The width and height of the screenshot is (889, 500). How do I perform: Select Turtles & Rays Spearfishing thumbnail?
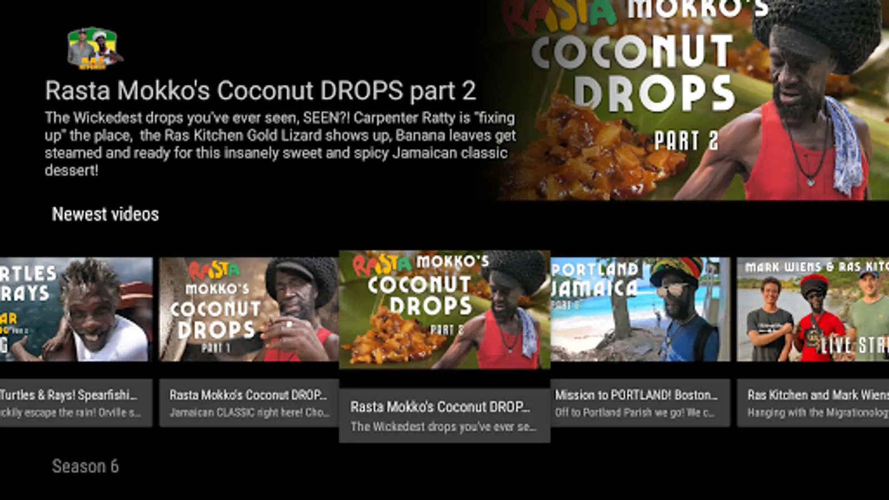pyautogui.click(x=76, y=309)
